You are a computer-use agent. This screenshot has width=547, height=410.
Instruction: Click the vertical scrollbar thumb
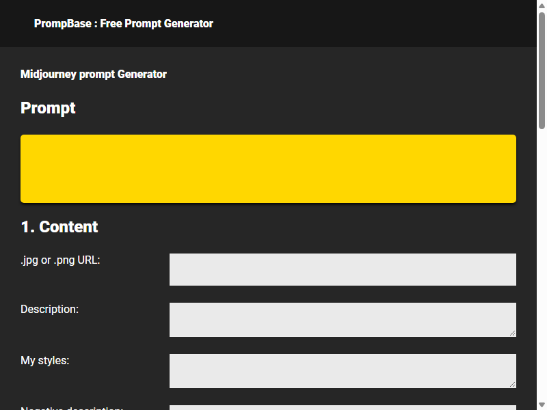coord(542,71)
